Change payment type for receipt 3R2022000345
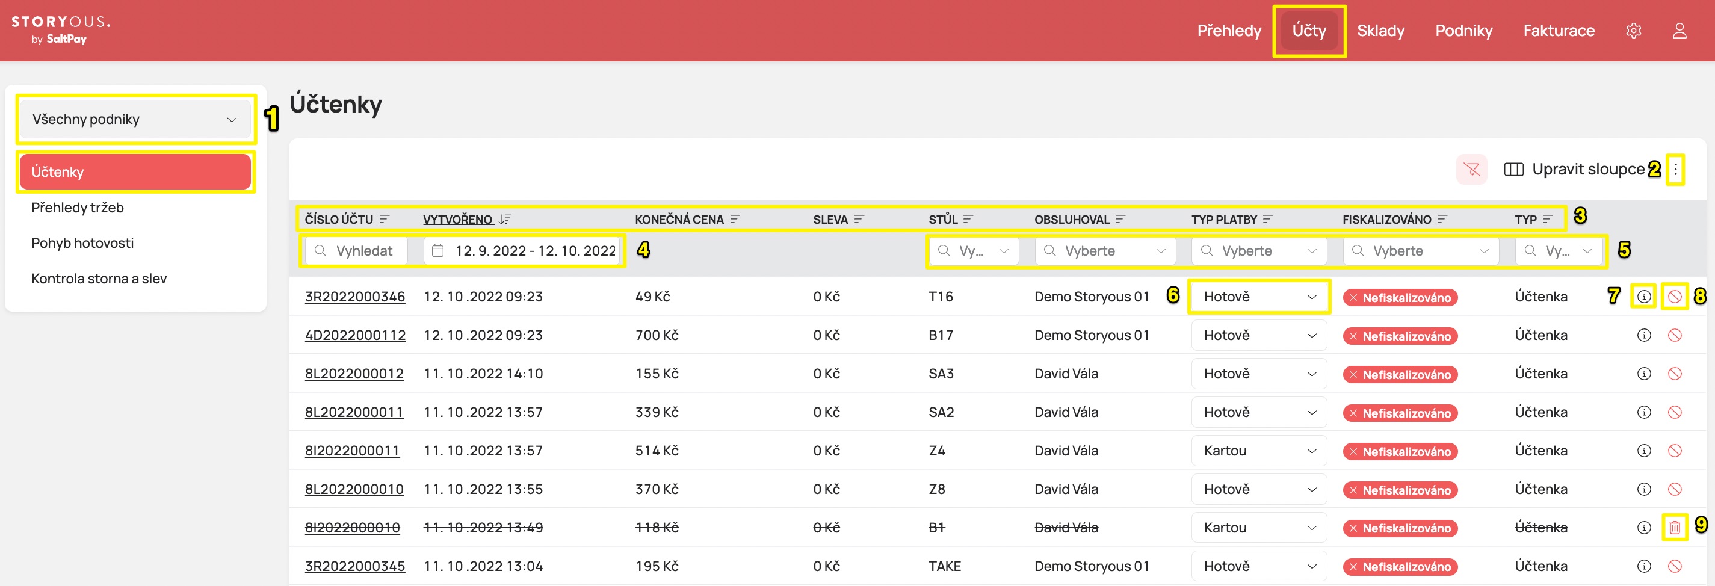 [x=1259, y=566]
